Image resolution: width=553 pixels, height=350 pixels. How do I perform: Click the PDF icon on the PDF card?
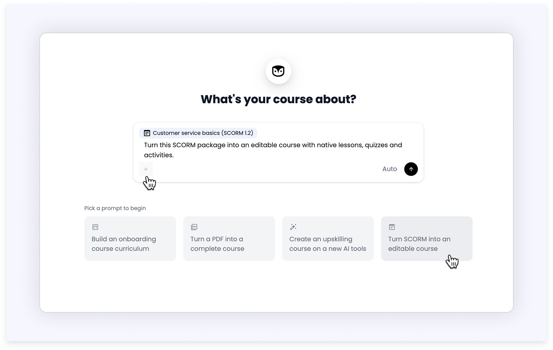(x=194, y=227)
